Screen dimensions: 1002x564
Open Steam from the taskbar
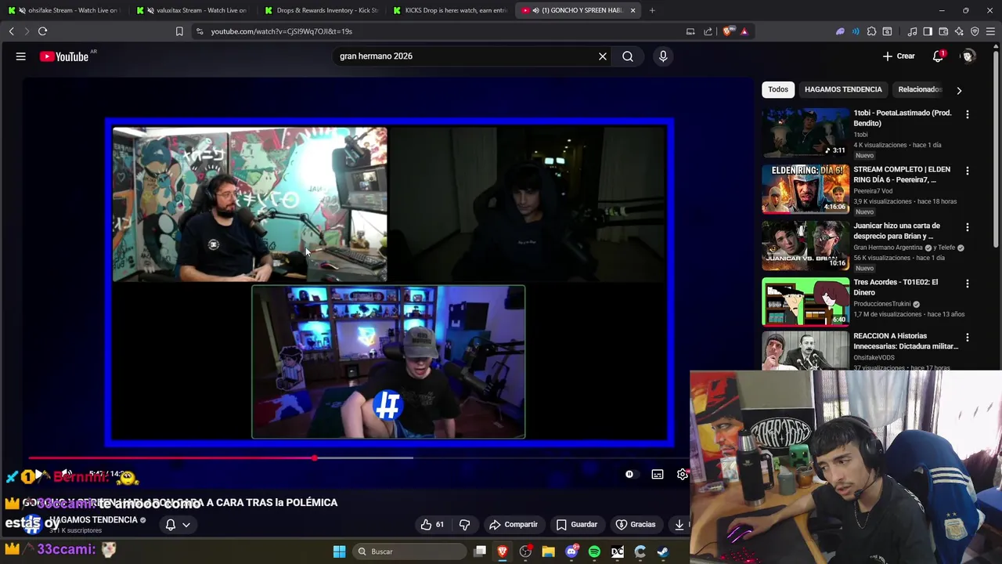(663, 551)
